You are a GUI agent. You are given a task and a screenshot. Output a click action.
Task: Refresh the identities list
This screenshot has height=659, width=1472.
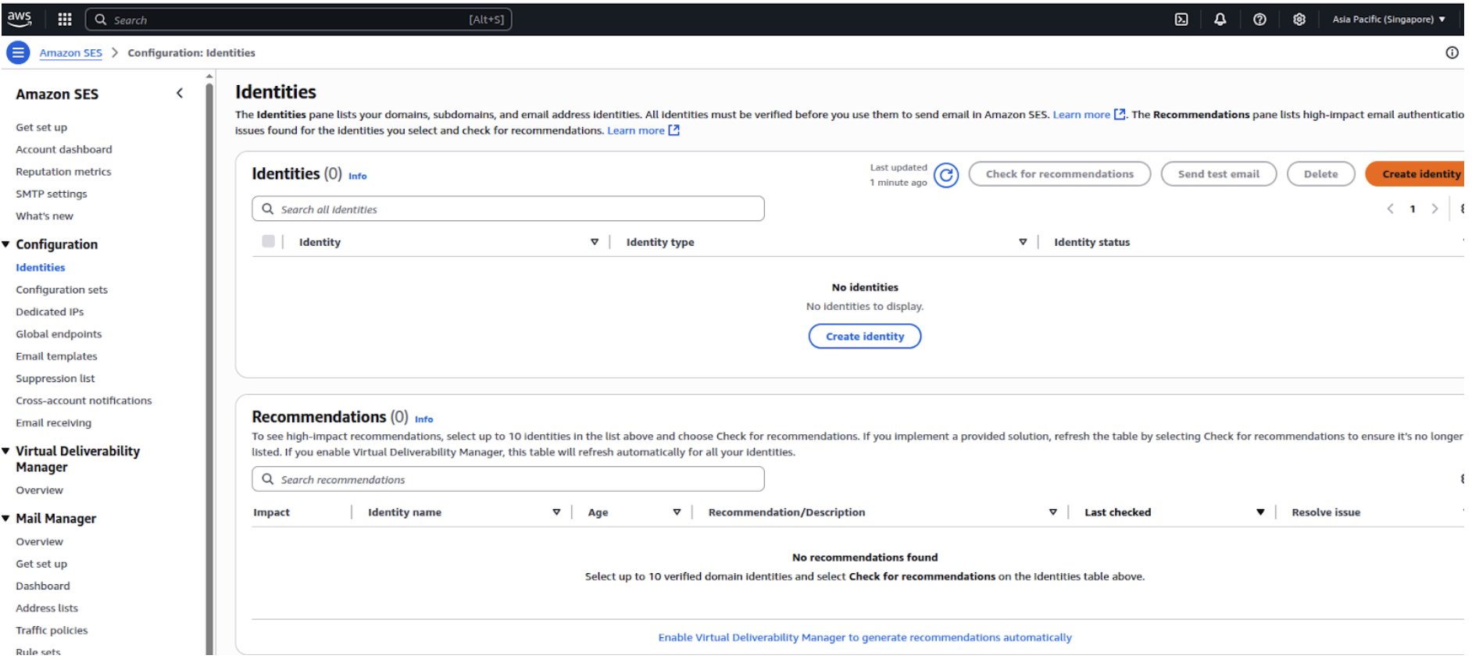(946, 176)
